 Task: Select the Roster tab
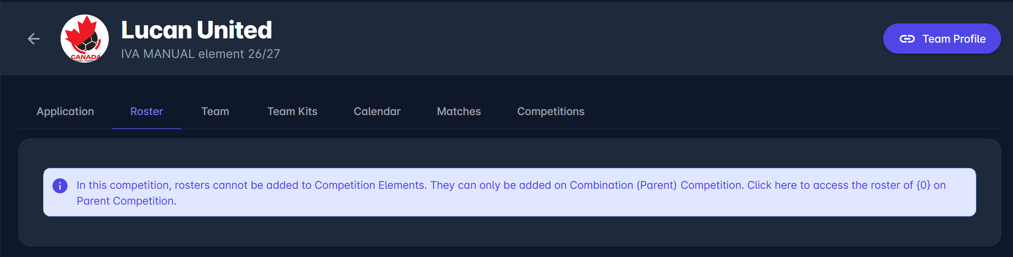pyautogui.click(x=146, y=111)
